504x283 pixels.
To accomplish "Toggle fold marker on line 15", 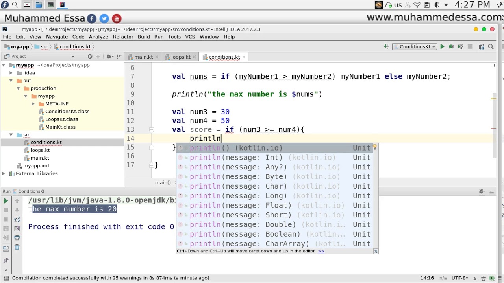I will coord(151,147).
